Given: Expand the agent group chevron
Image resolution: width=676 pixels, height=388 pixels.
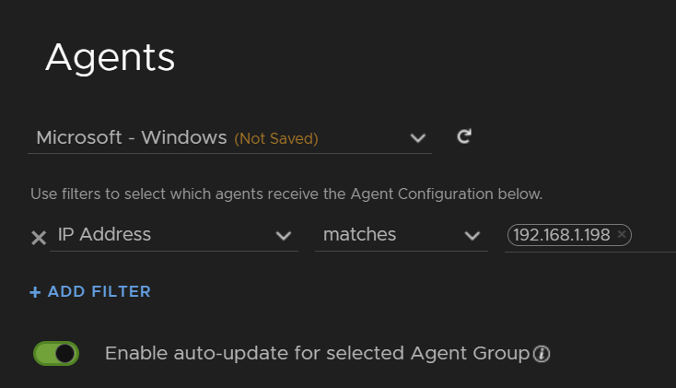Looking at the screenshot, I should 418,138.
